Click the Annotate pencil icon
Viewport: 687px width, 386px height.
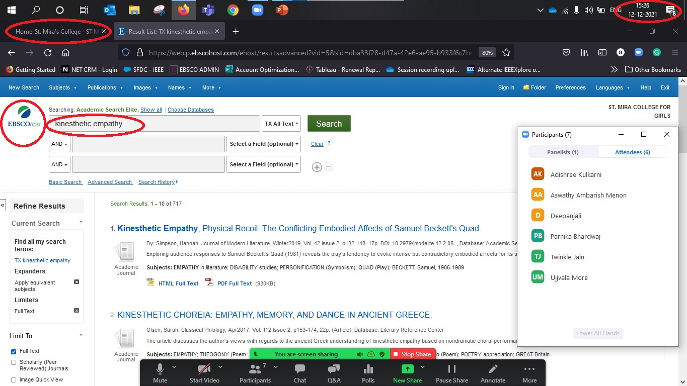point(493,370)
